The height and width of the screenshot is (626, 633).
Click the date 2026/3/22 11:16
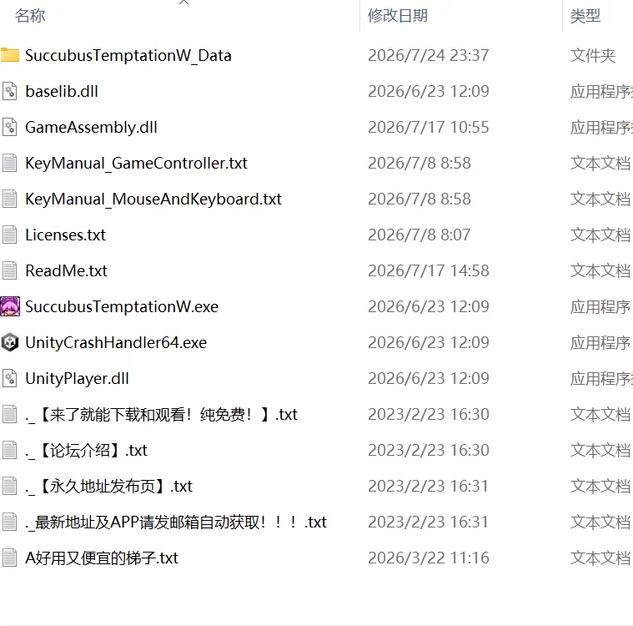(429, 558)
